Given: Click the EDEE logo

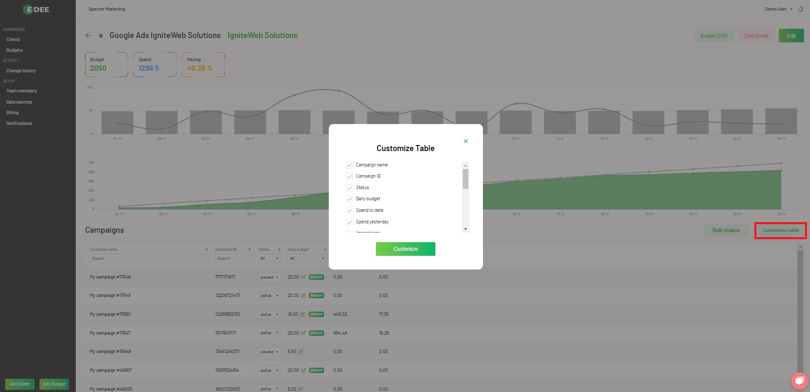Looking at the screenshot, I should (x=37, y=9).
